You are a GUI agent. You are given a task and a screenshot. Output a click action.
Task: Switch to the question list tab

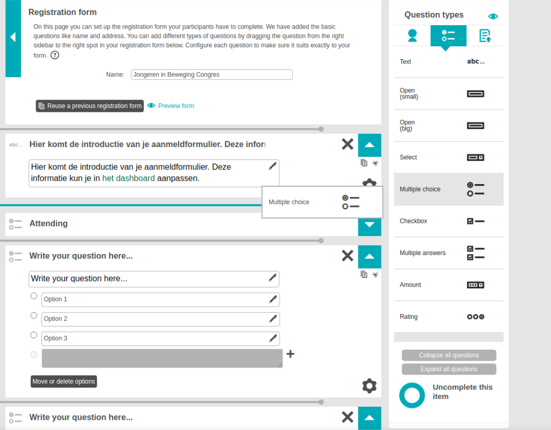pyautogui.click(x=448, y=36)
